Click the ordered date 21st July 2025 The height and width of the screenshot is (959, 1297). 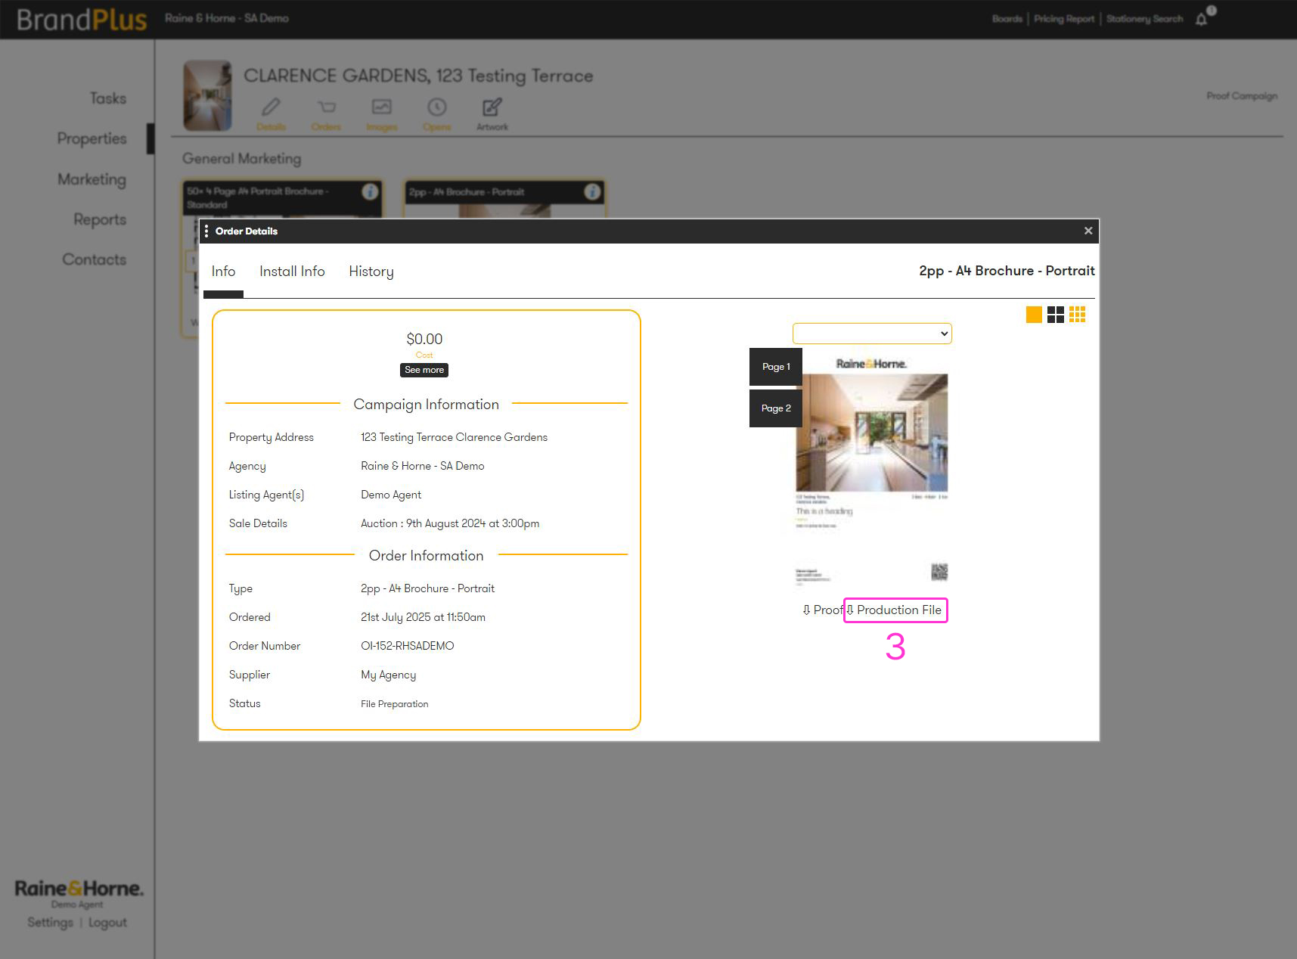coord(423,617)
